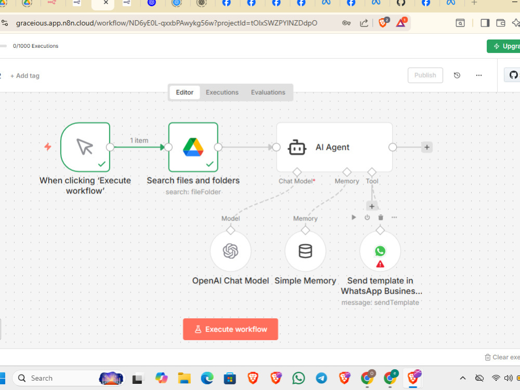
Task: Click the Execute workflow button
Action: 230,329
